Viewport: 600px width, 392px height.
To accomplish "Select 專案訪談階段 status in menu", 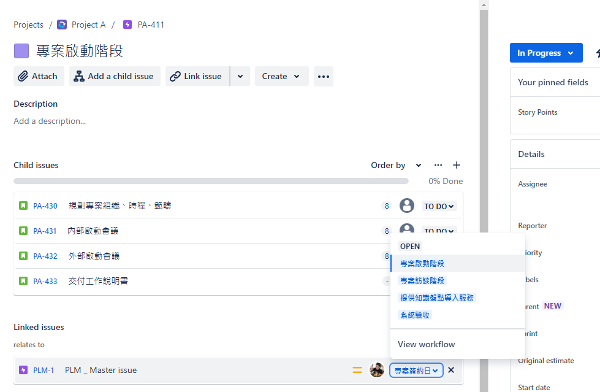I will 458,281.
